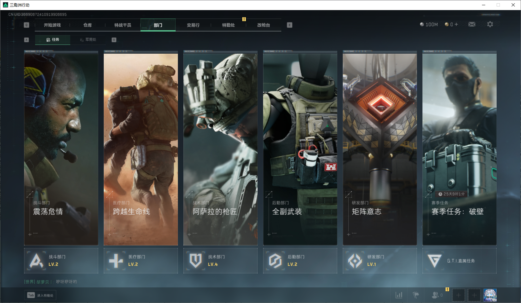Image resolution: width=521 pixels, height=303 pixels.
Task: Click the A key hint icon
Action: [x=27, y=40]
